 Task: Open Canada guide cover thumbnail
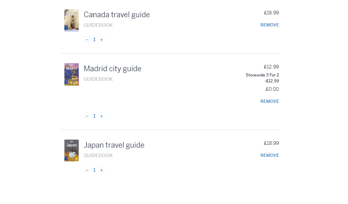[x=71, y=20]
